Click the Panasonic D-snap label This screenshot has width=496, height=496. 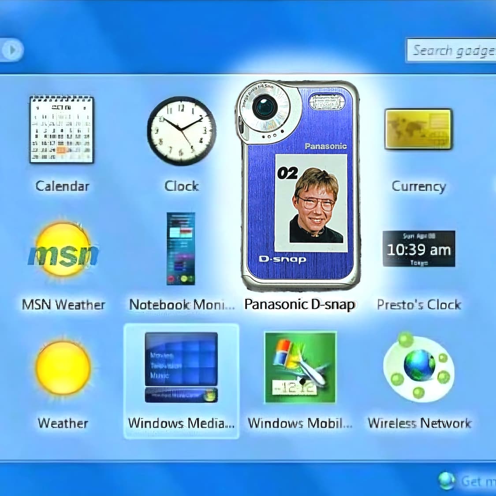300,305
